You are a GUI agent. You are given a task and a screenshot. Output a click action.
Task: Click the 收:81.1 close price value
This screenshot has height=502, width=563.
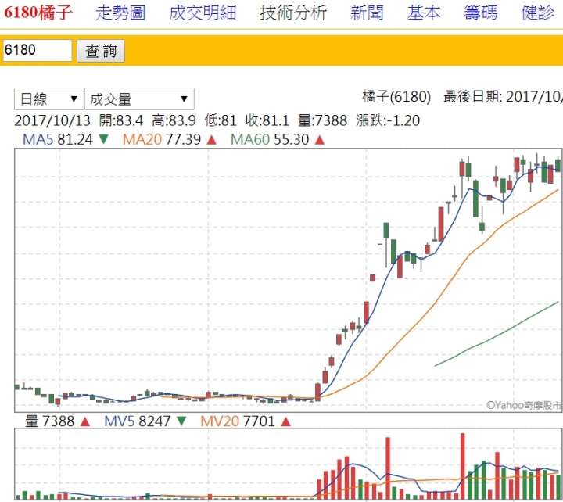[x=267, y=120]
